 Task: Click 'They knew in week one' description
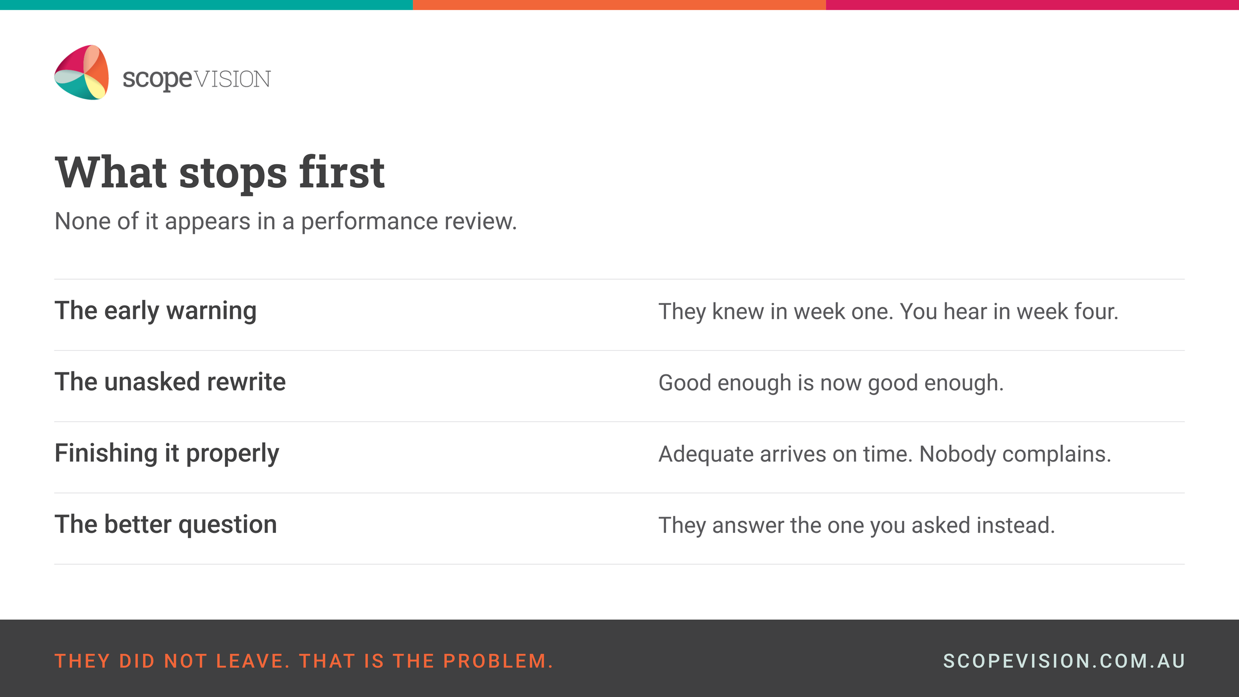point(888,312)
